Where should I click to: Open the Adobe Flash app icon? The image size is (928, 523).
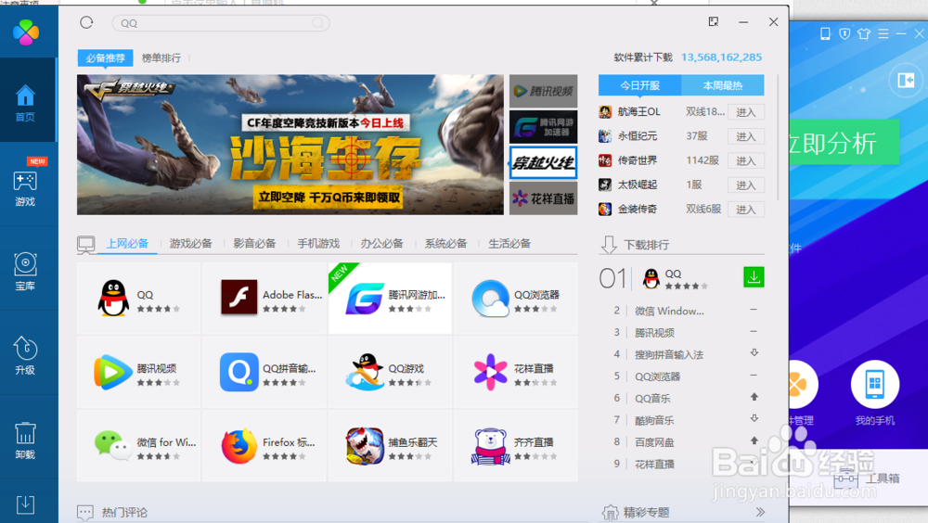pos(239,297)
